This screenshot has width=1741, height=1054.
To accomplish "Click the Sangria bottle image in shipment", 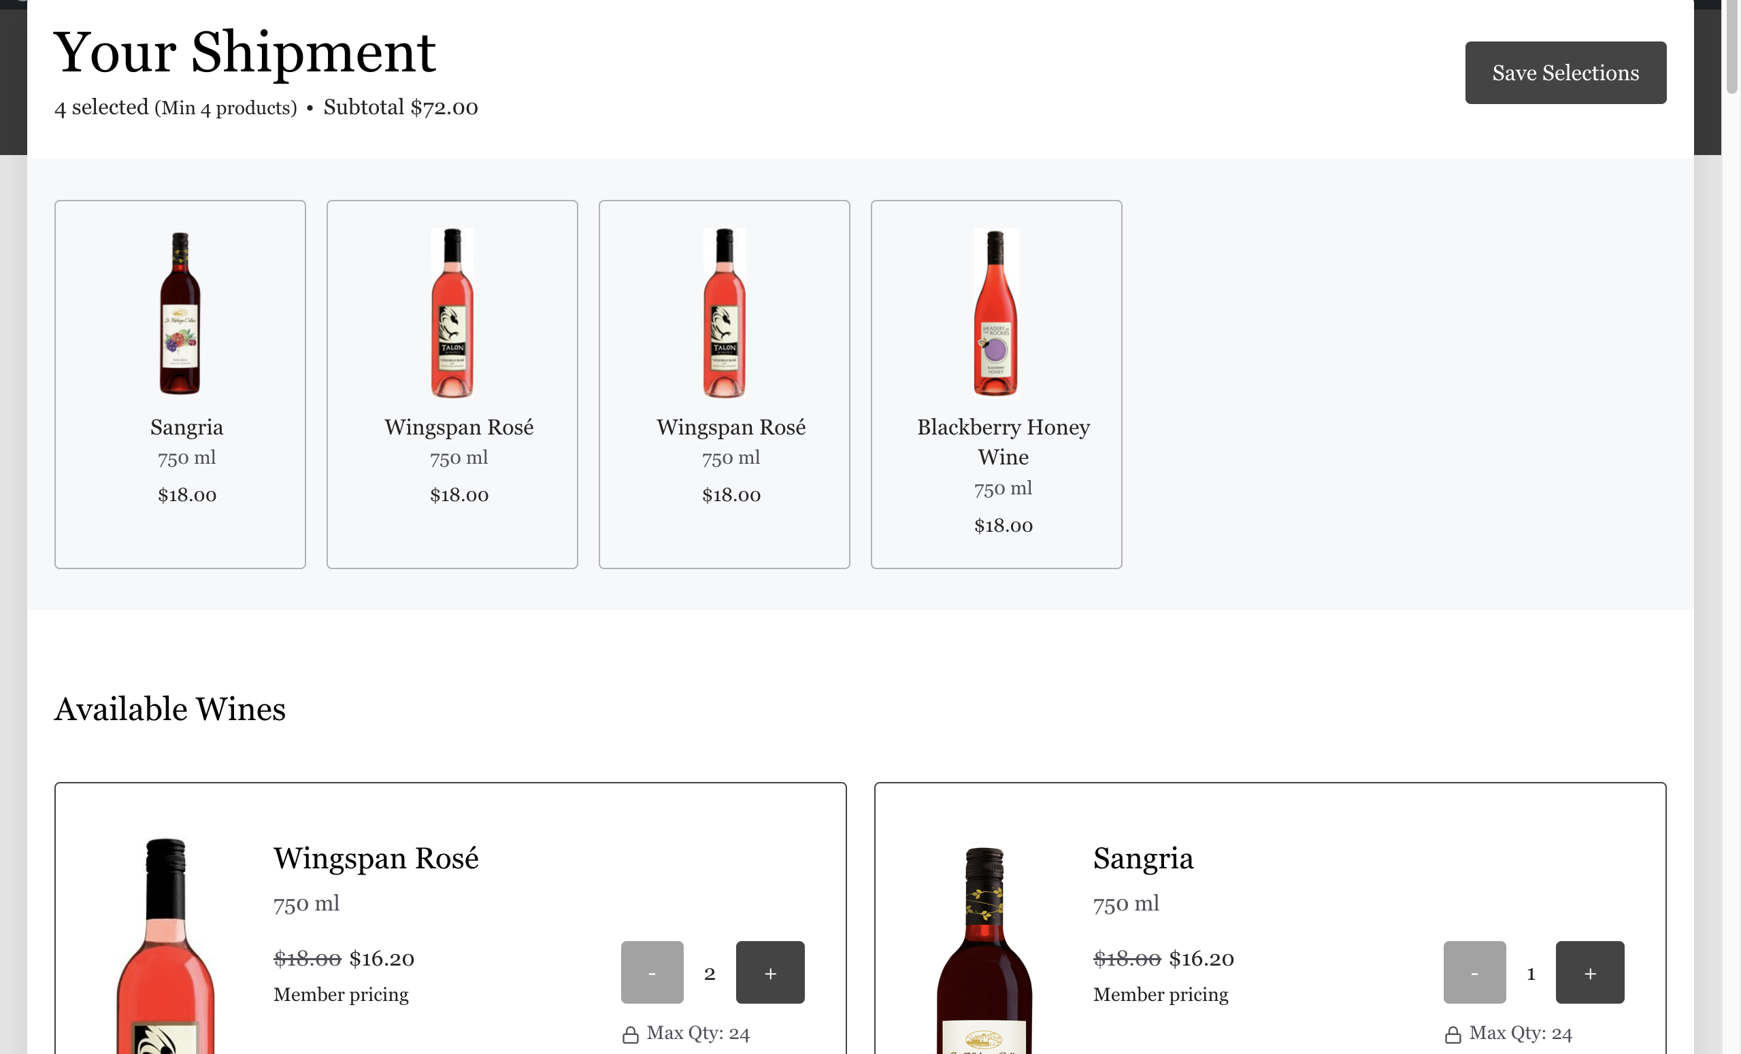I will point(180,312).
